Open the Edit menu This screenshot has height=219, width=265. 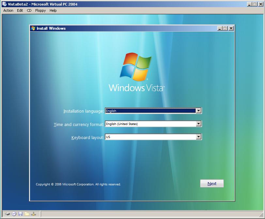tap(20, 10)
